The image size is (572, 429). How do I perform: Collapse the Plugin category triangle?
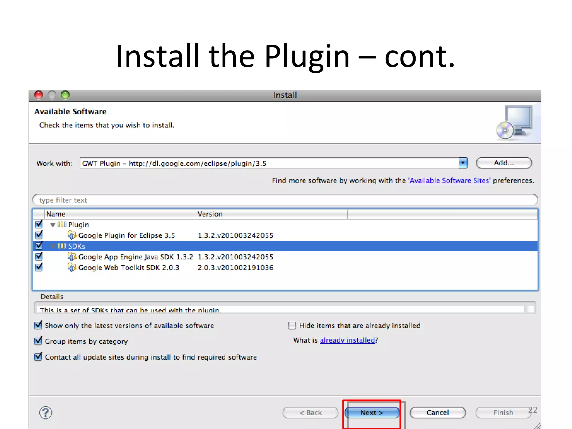tap(53, 225)
